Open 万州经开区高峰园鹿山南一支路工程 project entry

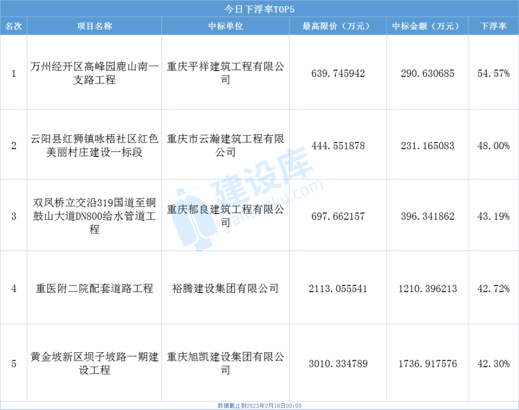(x=94, y=74)
